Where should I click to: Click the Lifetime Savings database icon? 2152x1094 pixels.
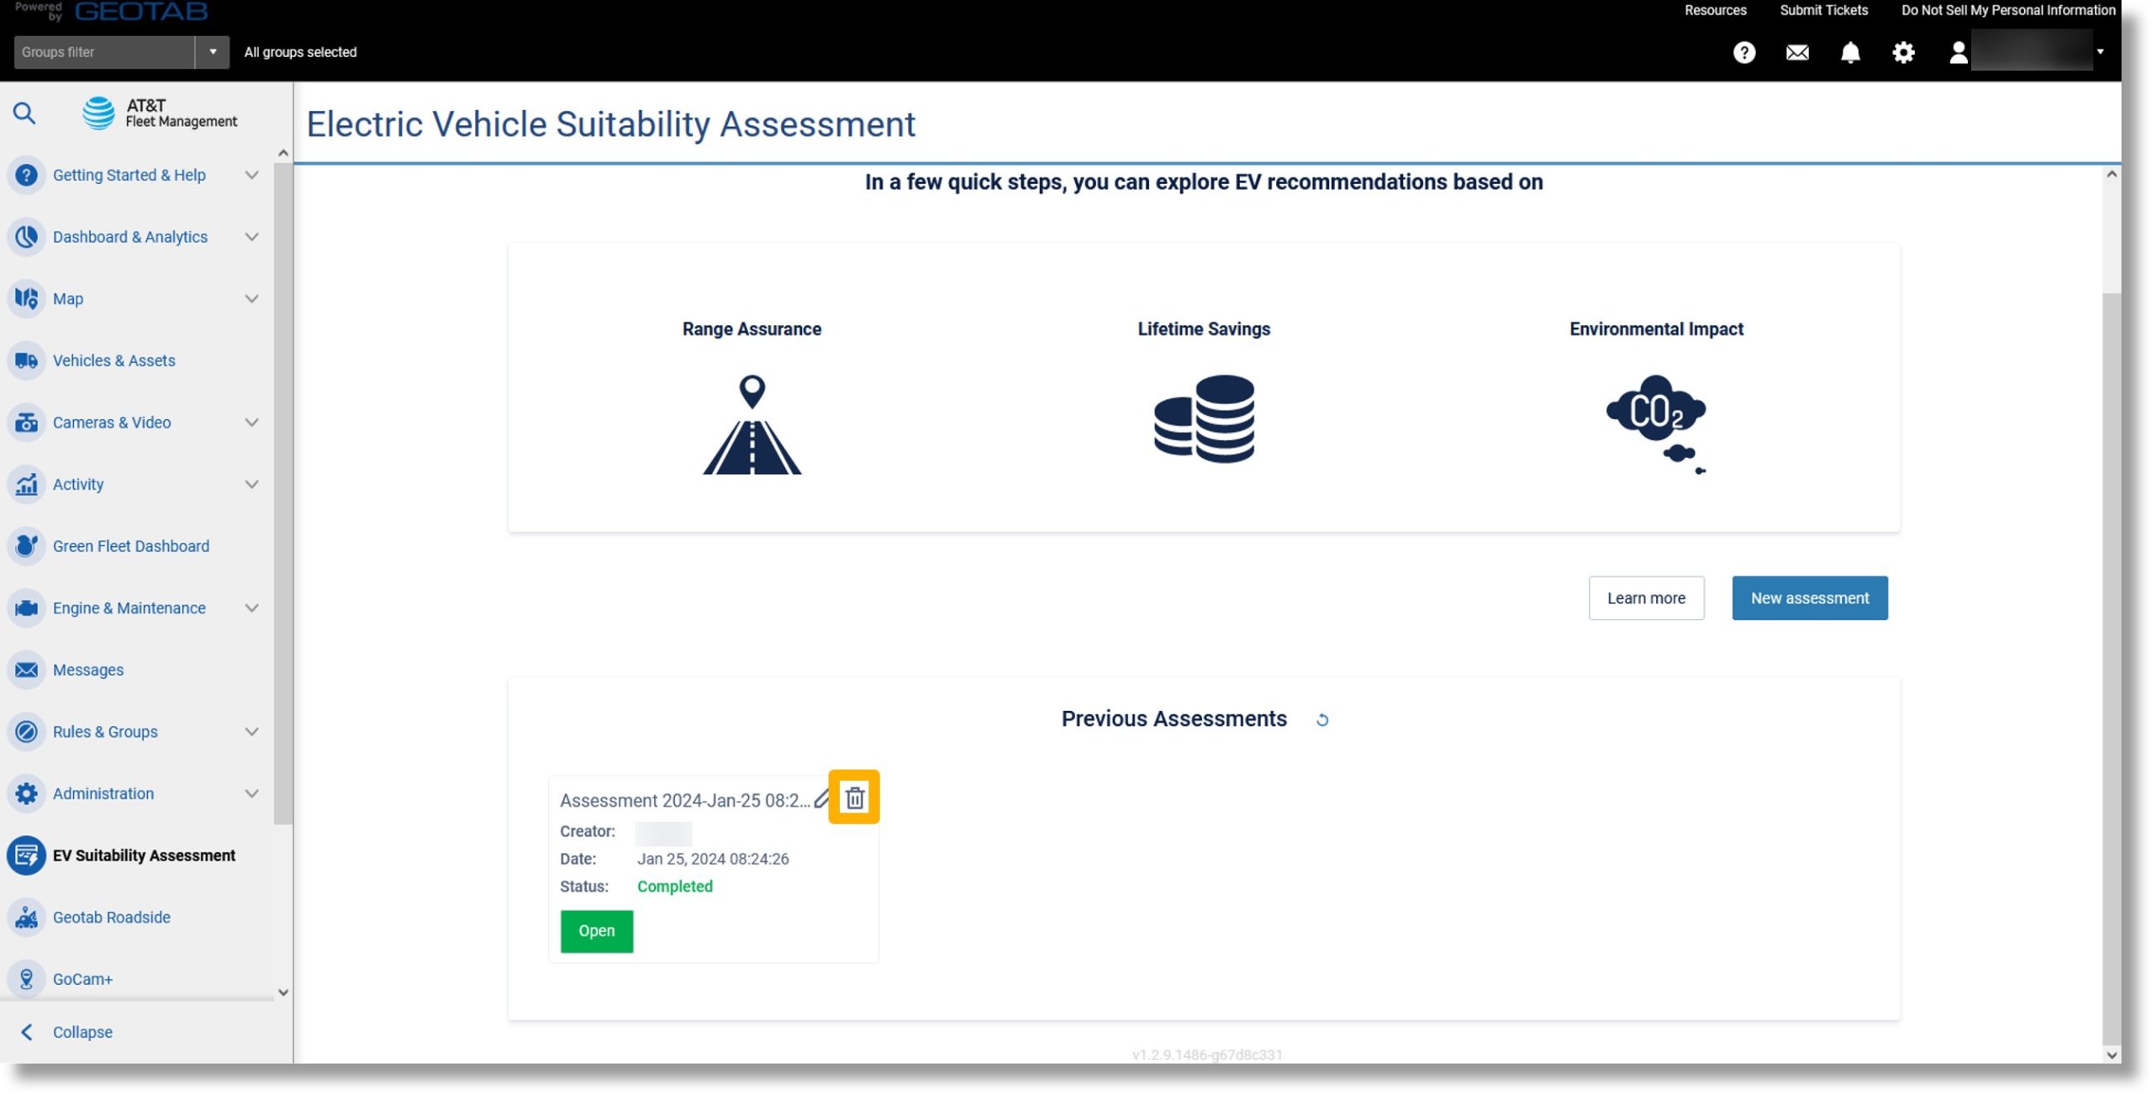[x=1203, y=418]
